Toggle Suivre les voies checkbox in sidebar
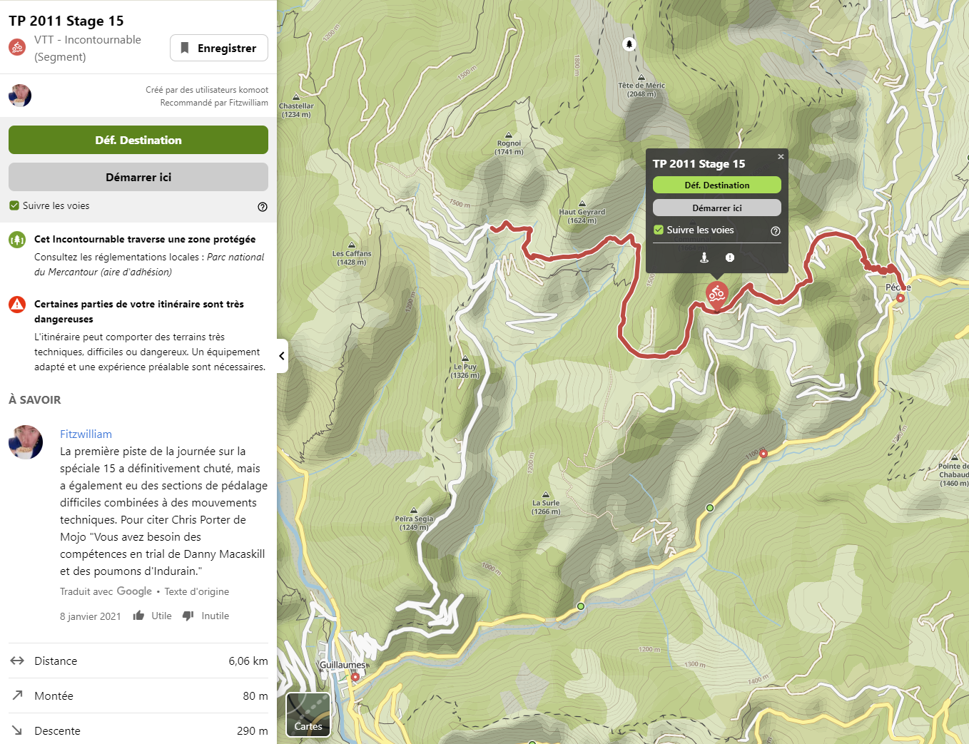 tap(14, 205)
